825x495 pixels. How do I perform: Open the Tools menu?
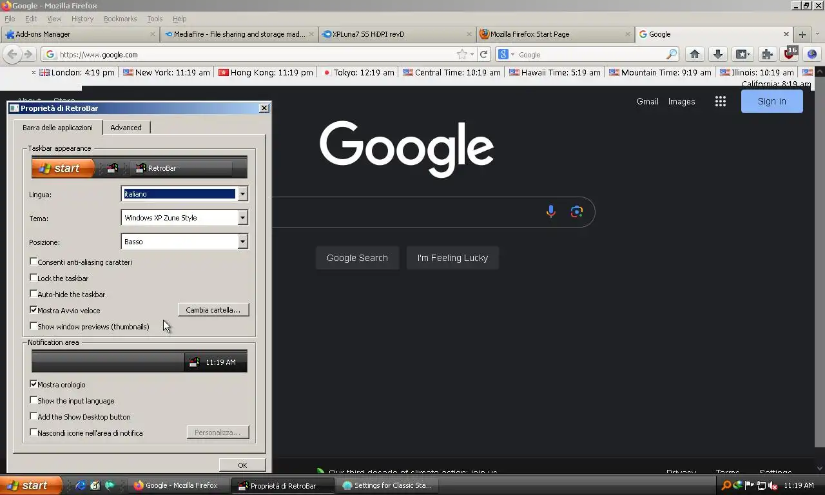(x=155, y=19)
